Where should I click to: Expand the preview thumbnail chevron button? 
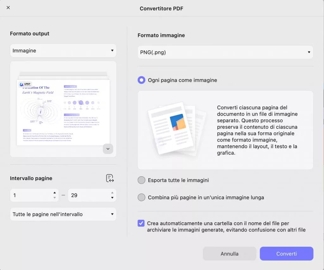108,149
